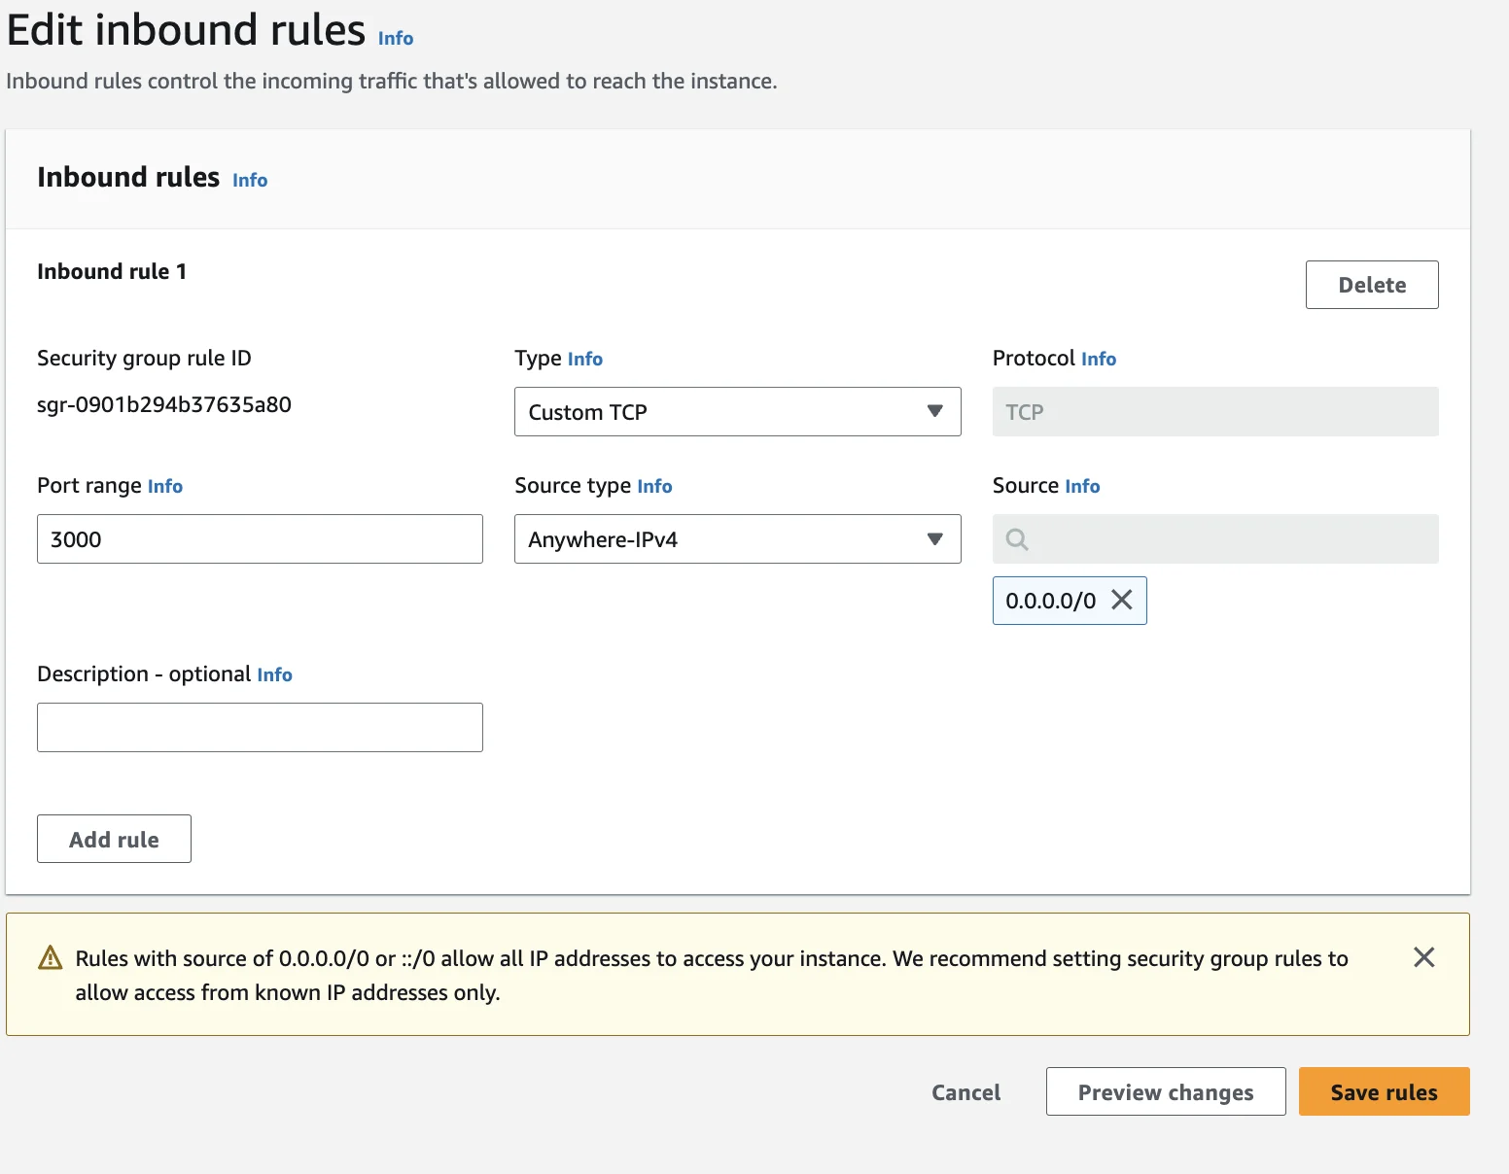1509x1174 pixels.
Task: Click the magnifying glass icon in Source field
Action: coord(1016,538)
